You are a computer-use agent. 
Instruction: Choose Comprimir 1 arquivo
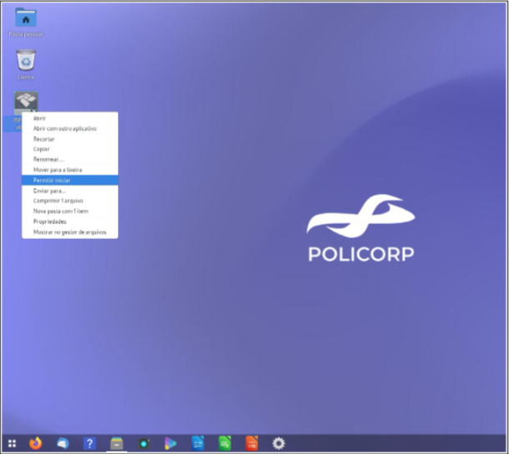pyautogui.click(x=70, y=201)
